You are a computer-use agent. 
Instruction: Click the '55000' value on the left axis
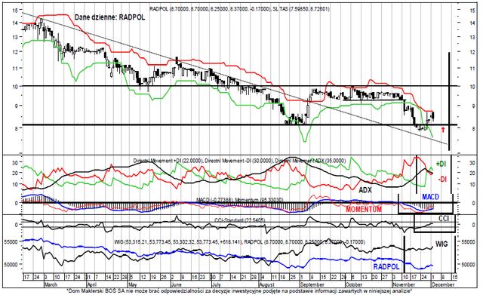(x=11, y=241)
